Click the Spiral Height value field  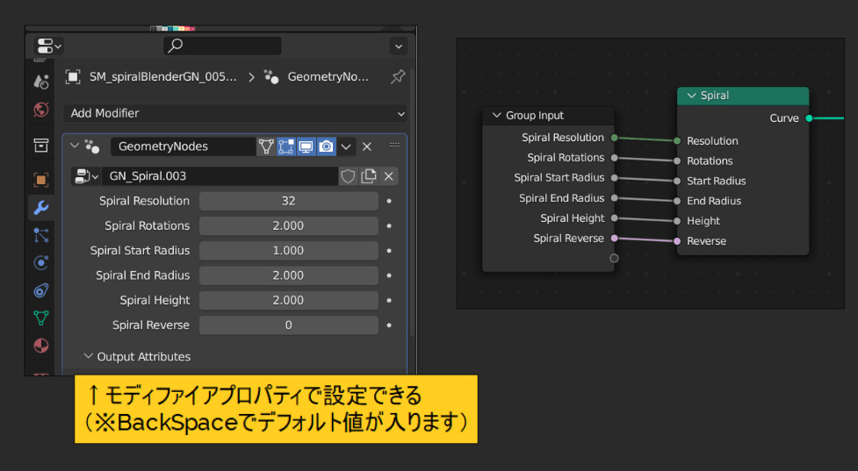pos(288,301)
